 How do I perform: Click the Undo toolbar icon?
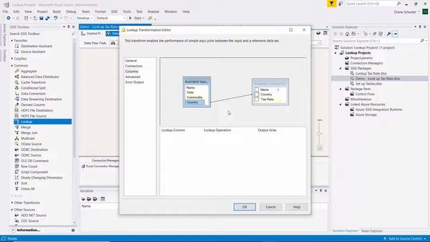click(x=56, y=18)
